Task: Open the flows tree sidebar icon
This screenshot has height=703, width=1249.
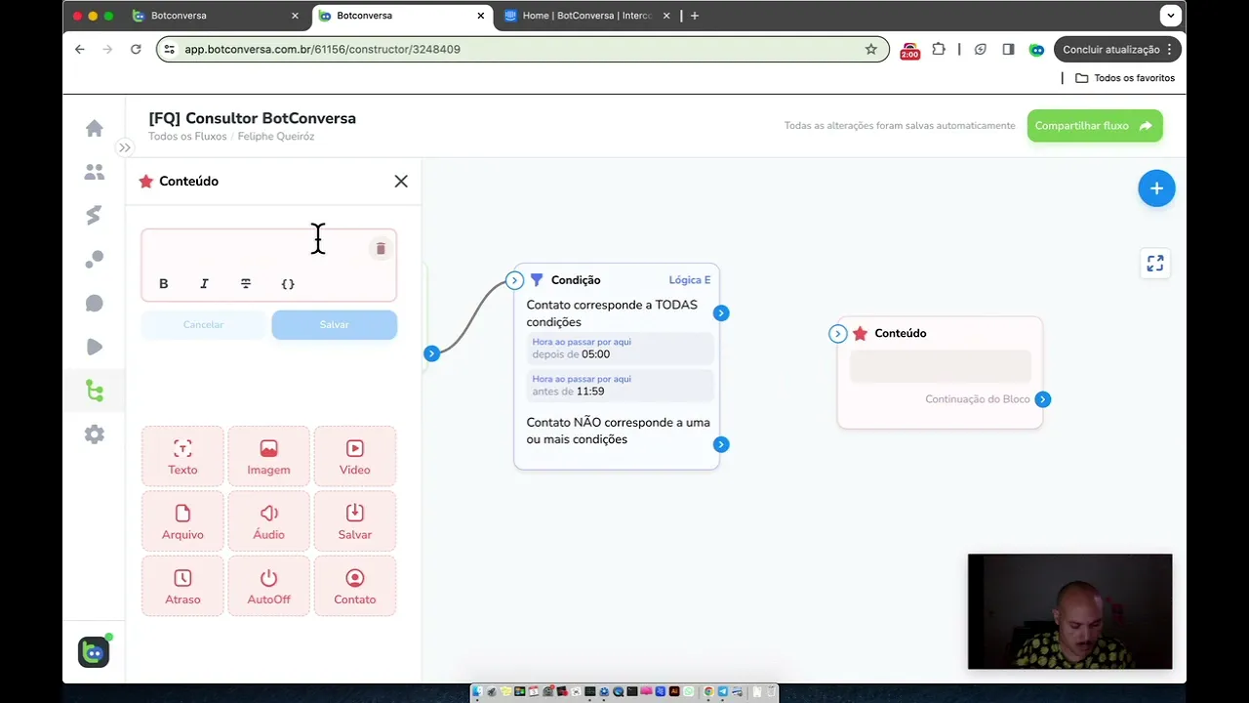Action: 95,391
